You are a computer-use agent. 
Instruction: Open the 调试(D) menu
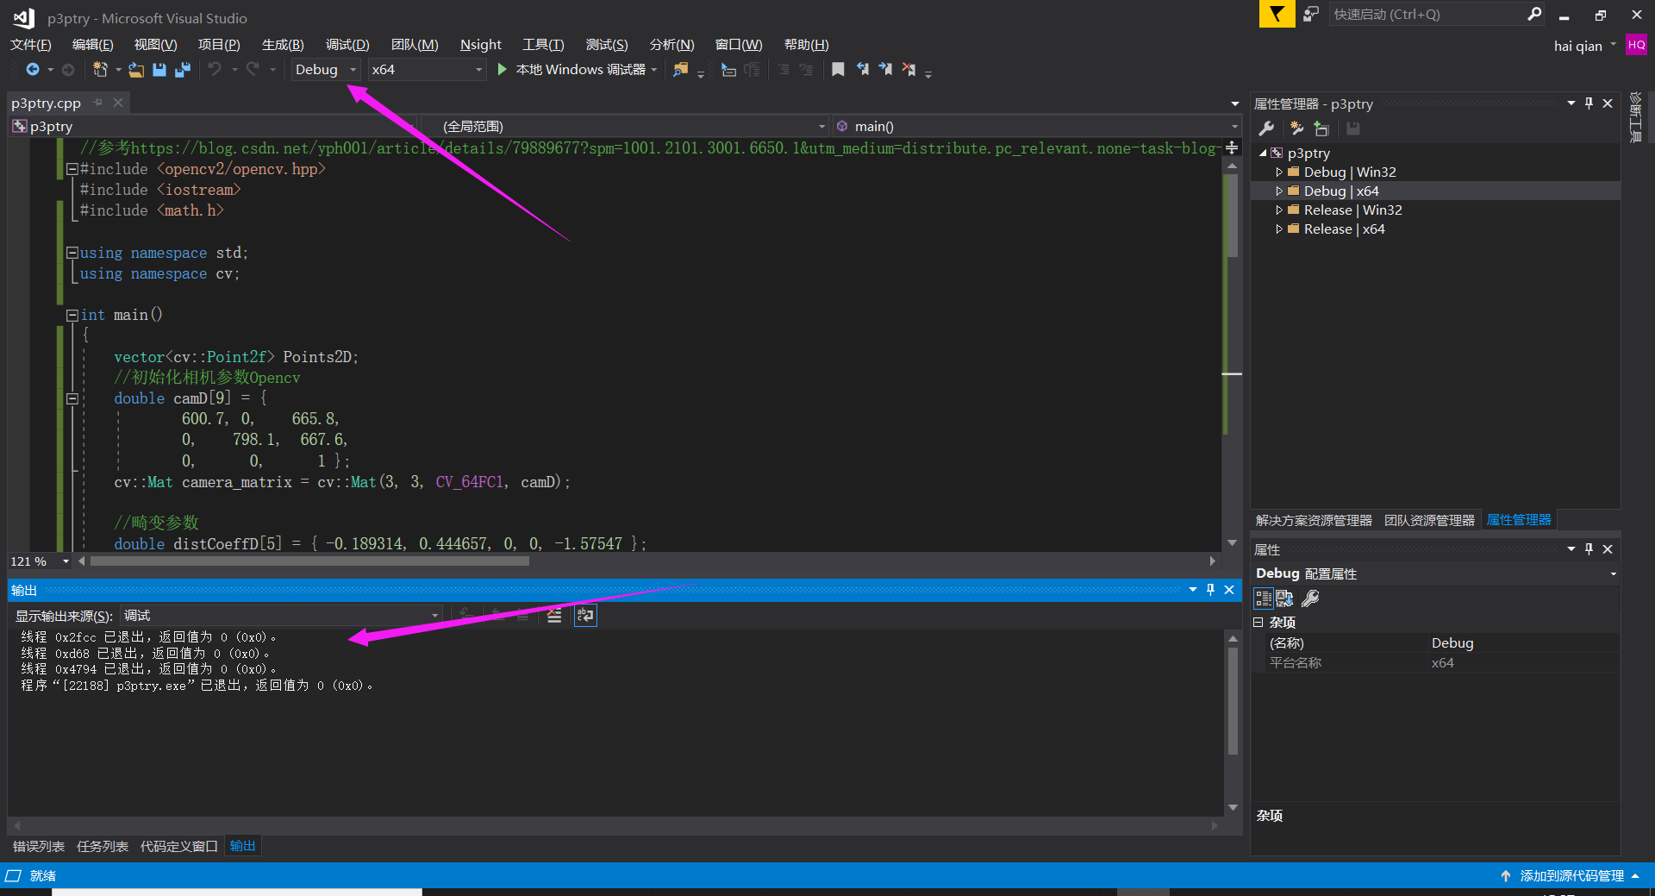pyautogui.click(x=347, y=44)
